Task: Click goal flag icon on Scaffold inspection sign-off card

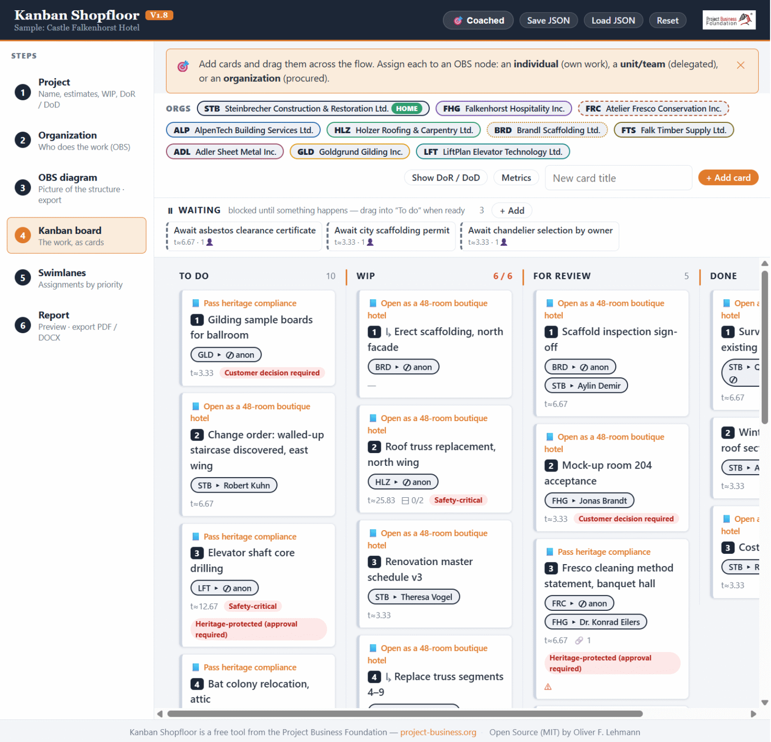Action: point(549,303)
